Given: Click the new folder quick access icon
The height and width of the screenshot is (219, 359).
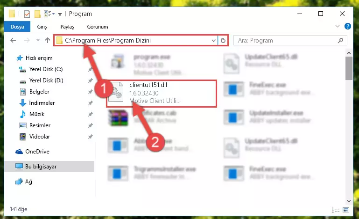Looking at the screenshot, I should tap(37, 14).
